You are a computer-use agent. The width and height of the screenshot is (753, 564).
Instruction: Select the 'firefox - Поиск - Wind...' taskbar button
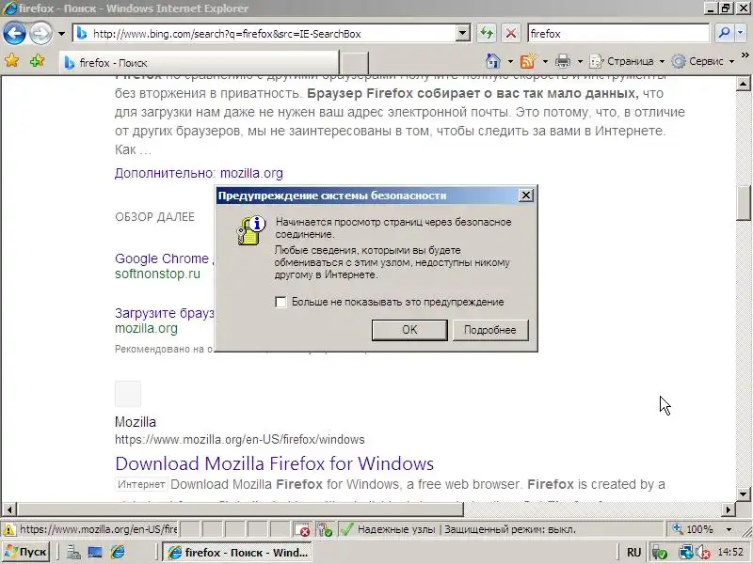(x=237, y=553)
